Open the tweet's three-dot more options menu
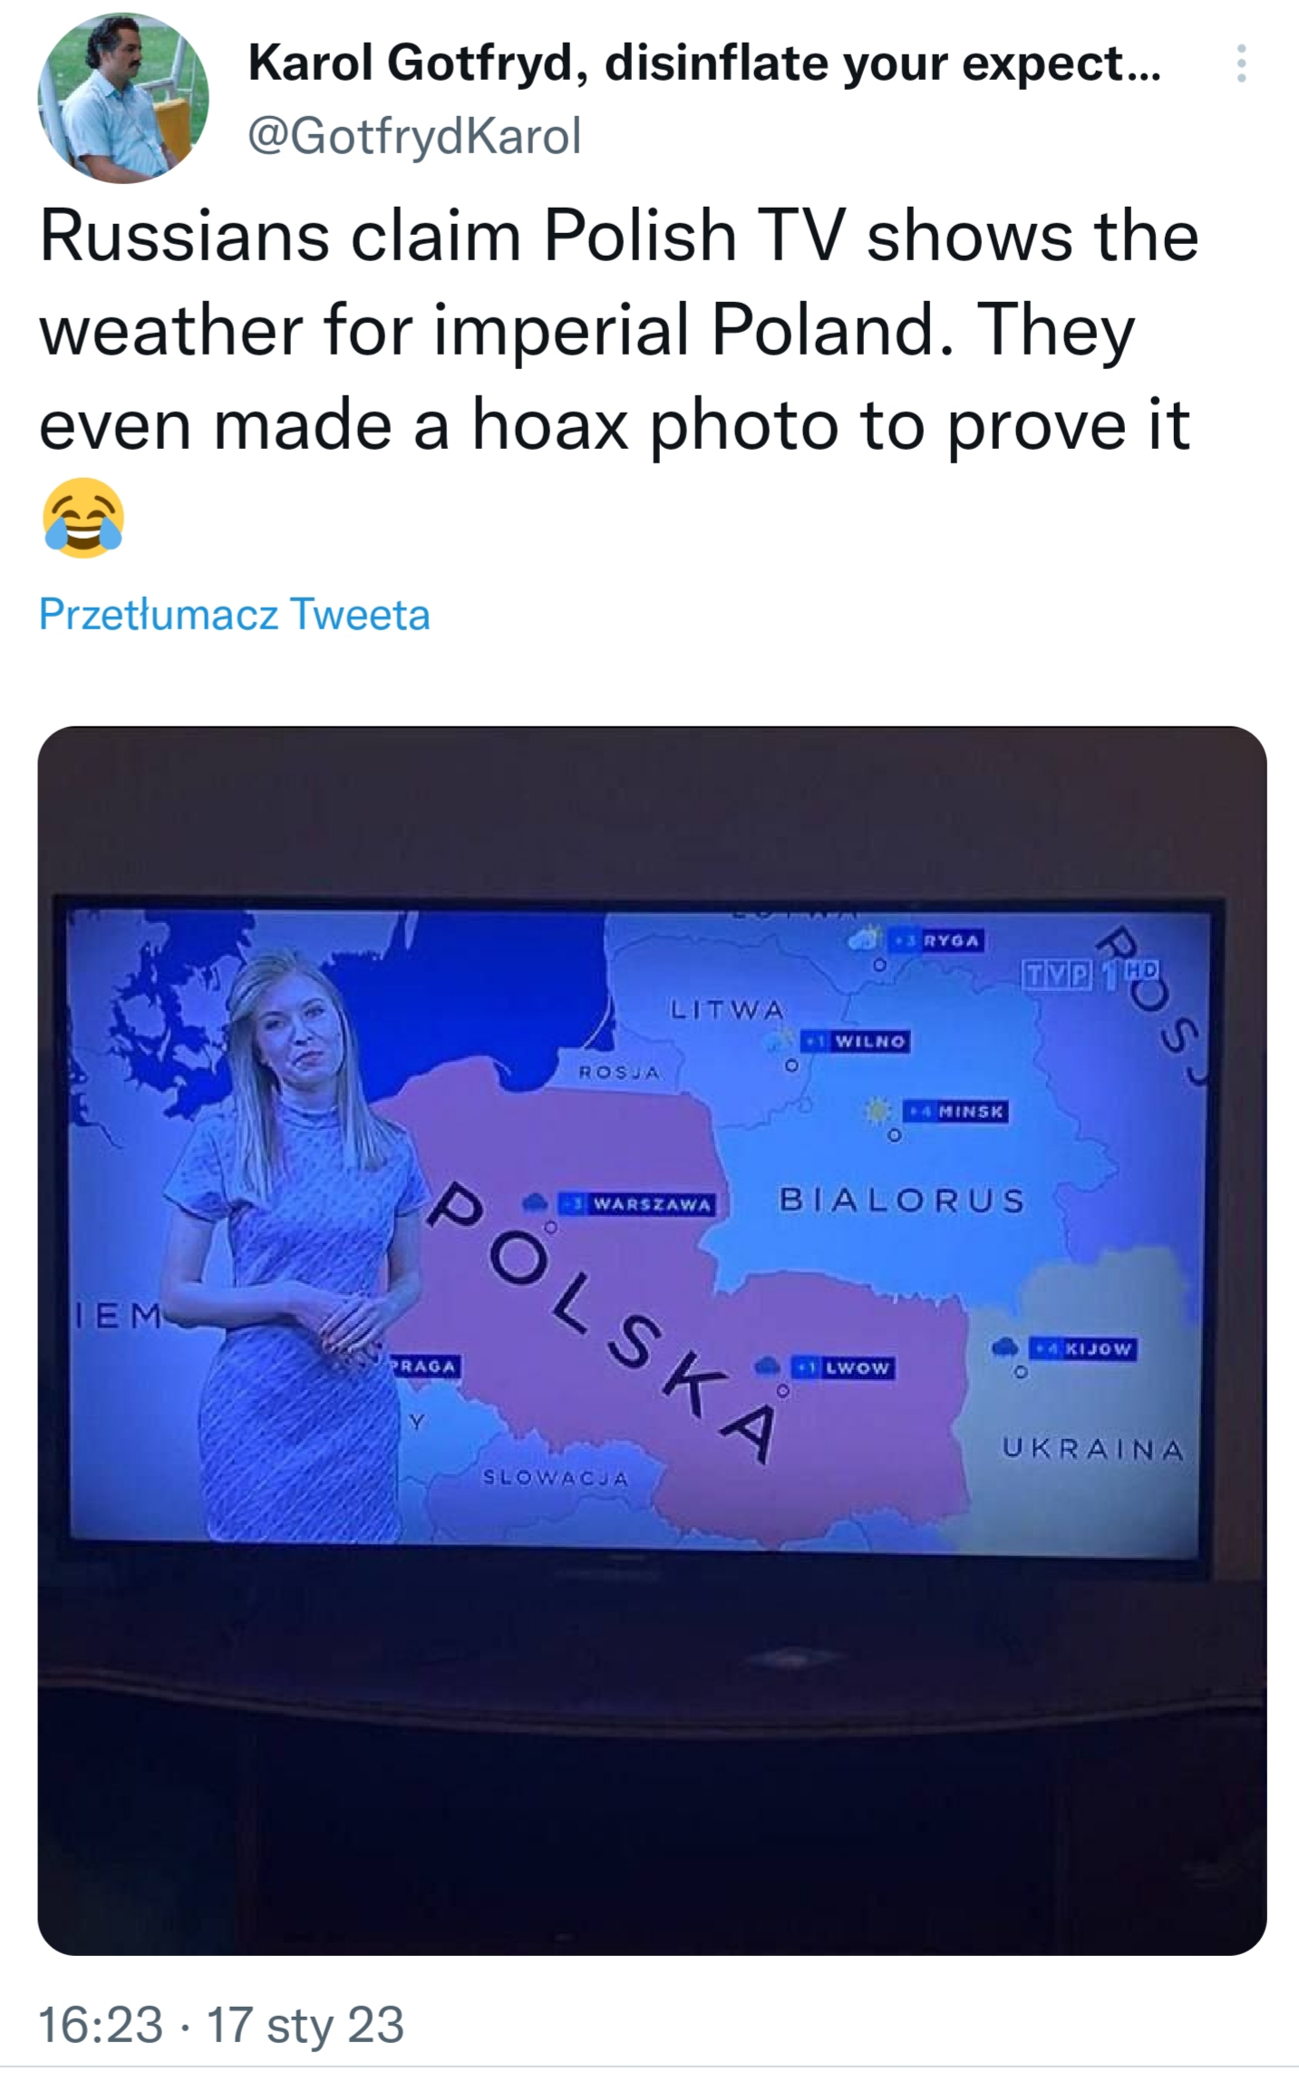 (1241, 64)
